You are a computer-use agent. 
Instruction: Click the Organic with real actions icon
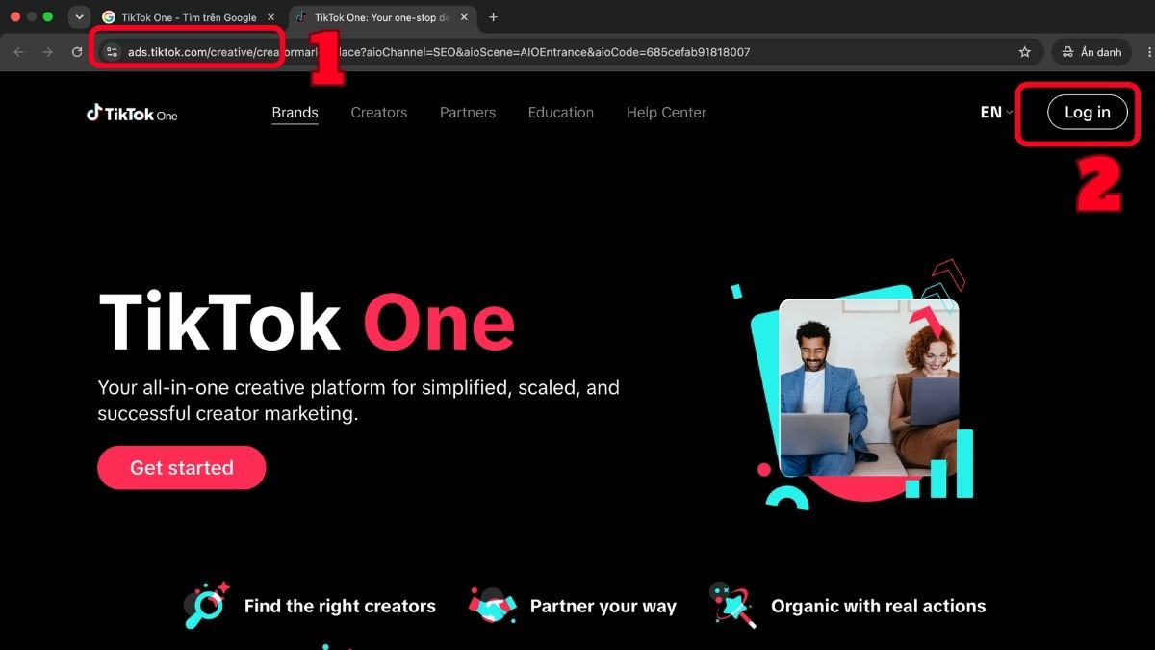click(732, 606)
